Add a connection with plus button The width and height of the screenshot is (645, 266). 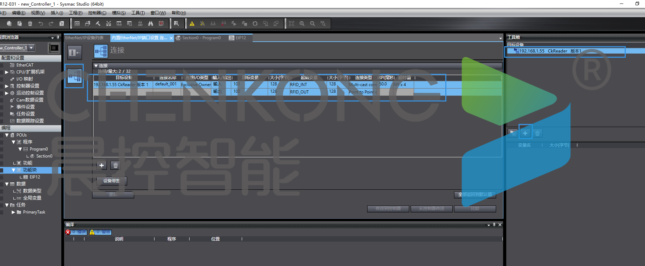pos(102,165)
